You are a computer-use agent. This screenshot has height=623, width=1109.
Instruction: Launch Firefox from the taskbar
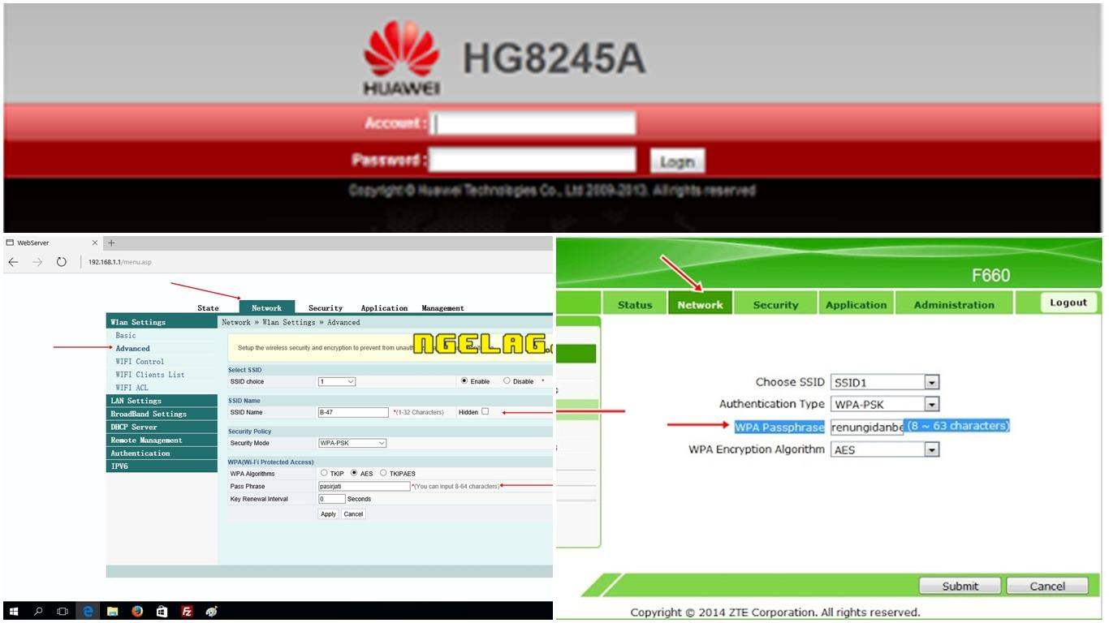[137, 612]
